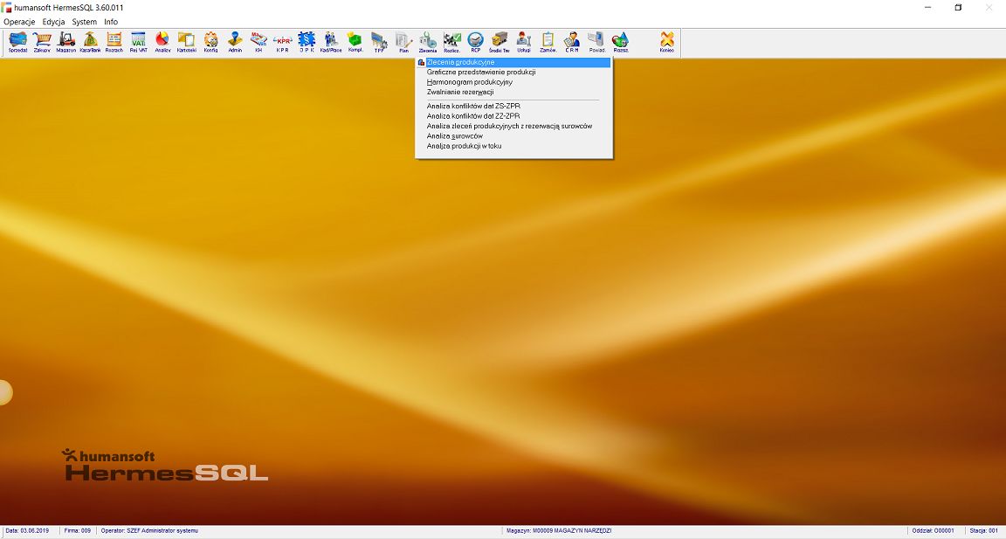Select Zlecenia produkcyjne menu entry
Image resolution: width=1006 pixels, height=539 pixels.
pos(513,62)
